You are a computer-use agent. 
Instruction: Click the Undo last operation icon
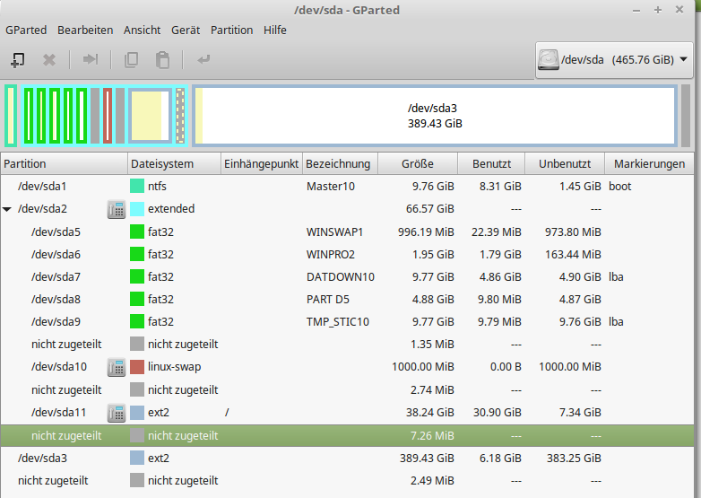tap(203, 59)
